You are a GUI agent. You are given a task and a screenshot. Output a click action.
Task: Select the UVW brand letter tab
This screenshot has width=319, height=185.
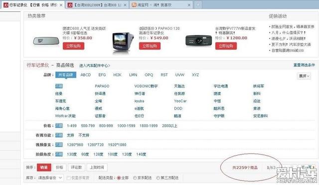pyautogui.click(x=180, y=75)
